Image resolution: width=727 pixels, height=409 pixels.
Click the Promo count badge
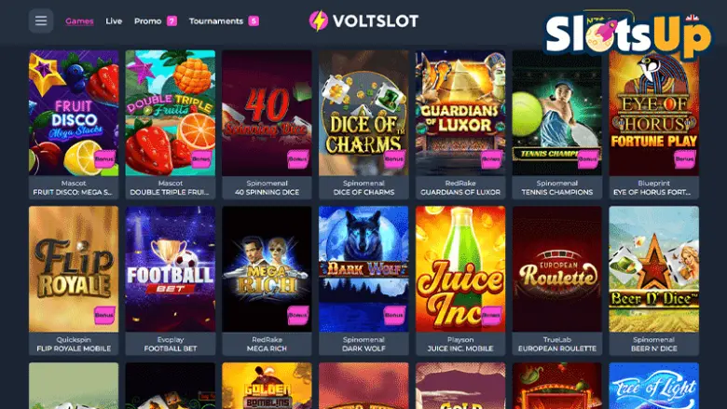pyautogui.click(x=172, y=20)
